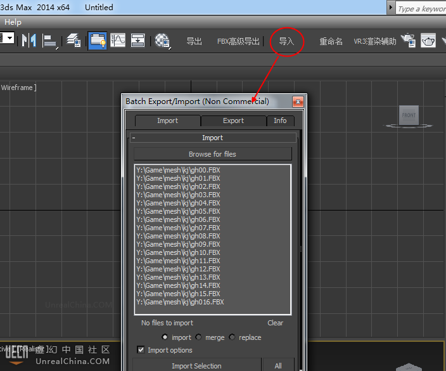The image size is (446, 371).
Task: Uncheck the Import options checkbox
Action: (141, 349)
